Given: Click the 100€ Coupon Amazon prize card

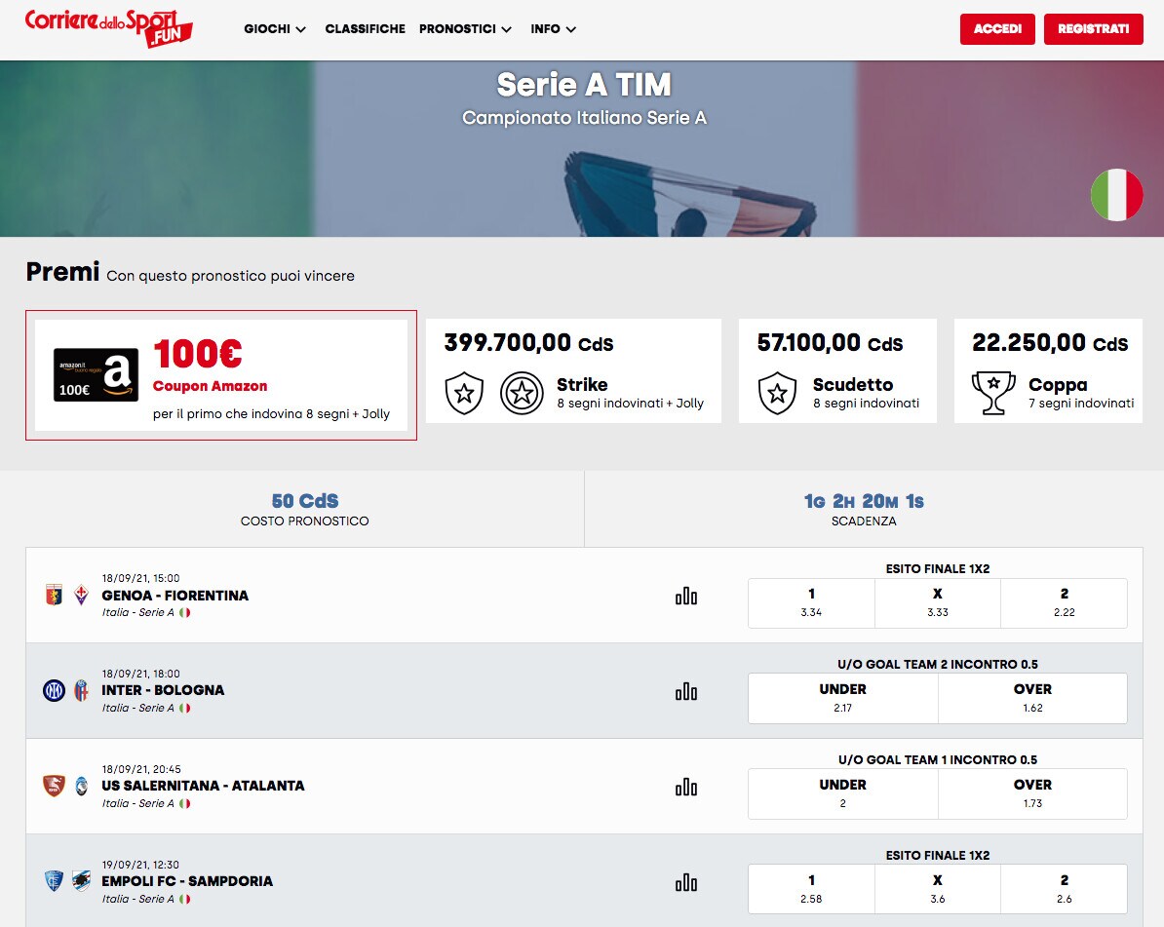Looking at the screenshot, I should 221,375.
